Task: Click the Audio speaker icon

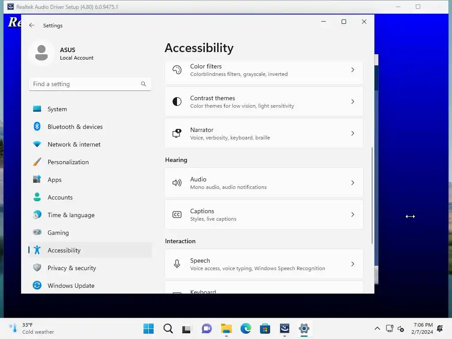Action: pyautogui.click(x=177, y=183)
